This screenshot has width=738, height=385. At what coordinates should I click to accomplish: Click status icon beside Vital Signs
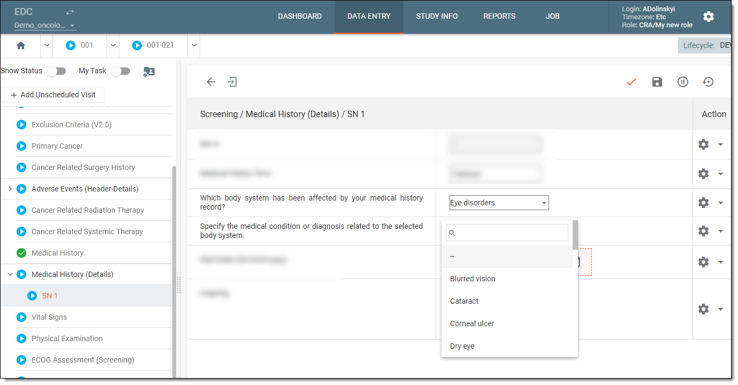(21, 317)
